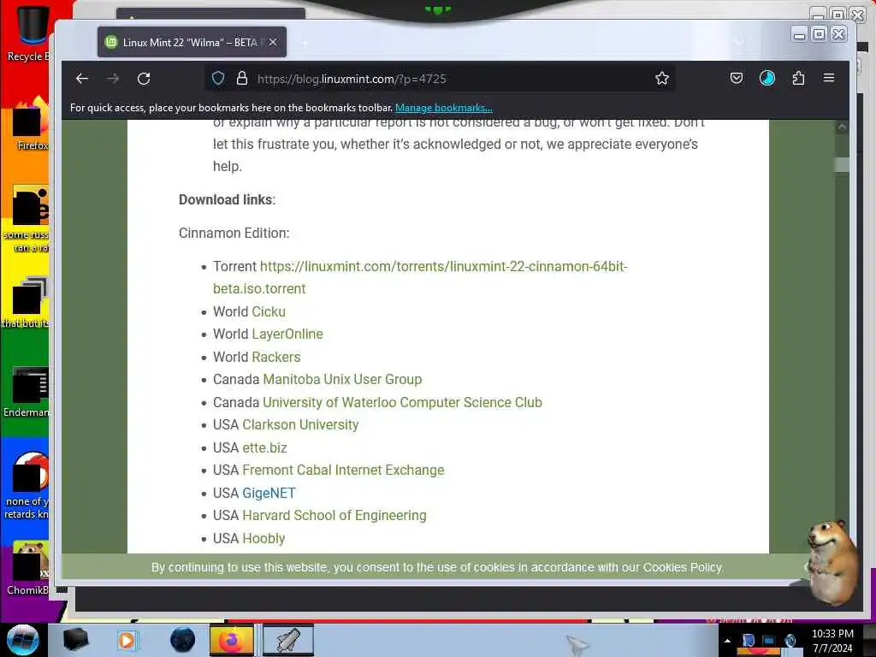
Task: Open the media player taskbar icon
Action: [127, 640]
